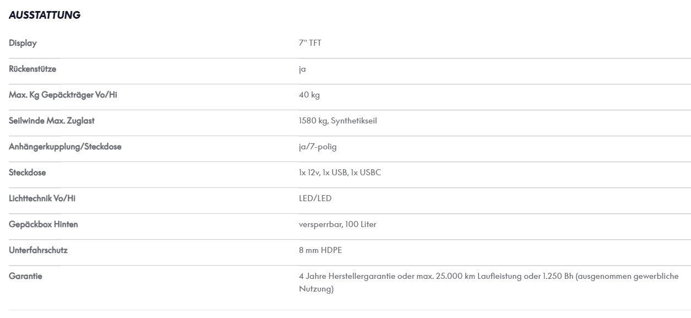Image resolution: width=691 pixels, height=318 pixels.
Task: Click the versperrbar, 100 Liter value
Action: (338, 224)
